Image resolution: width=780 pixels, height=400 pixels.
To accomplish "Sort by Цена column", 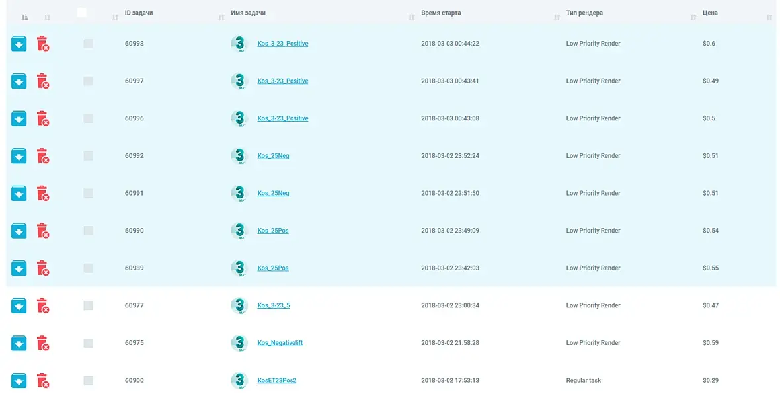I will [x=710, y=13].
